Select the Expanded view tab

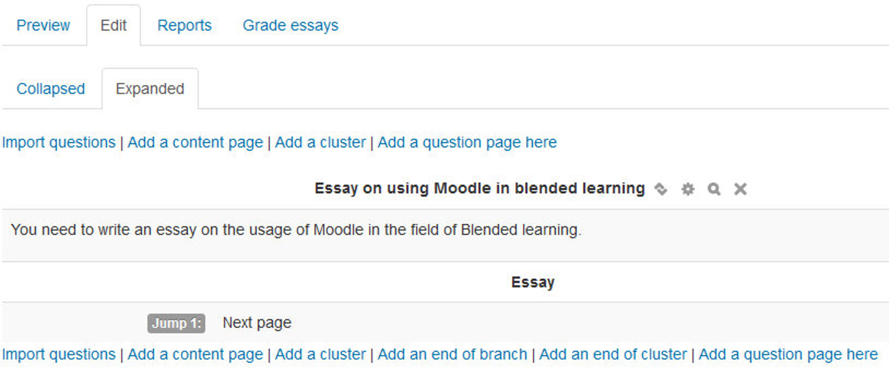click(150, 89)
